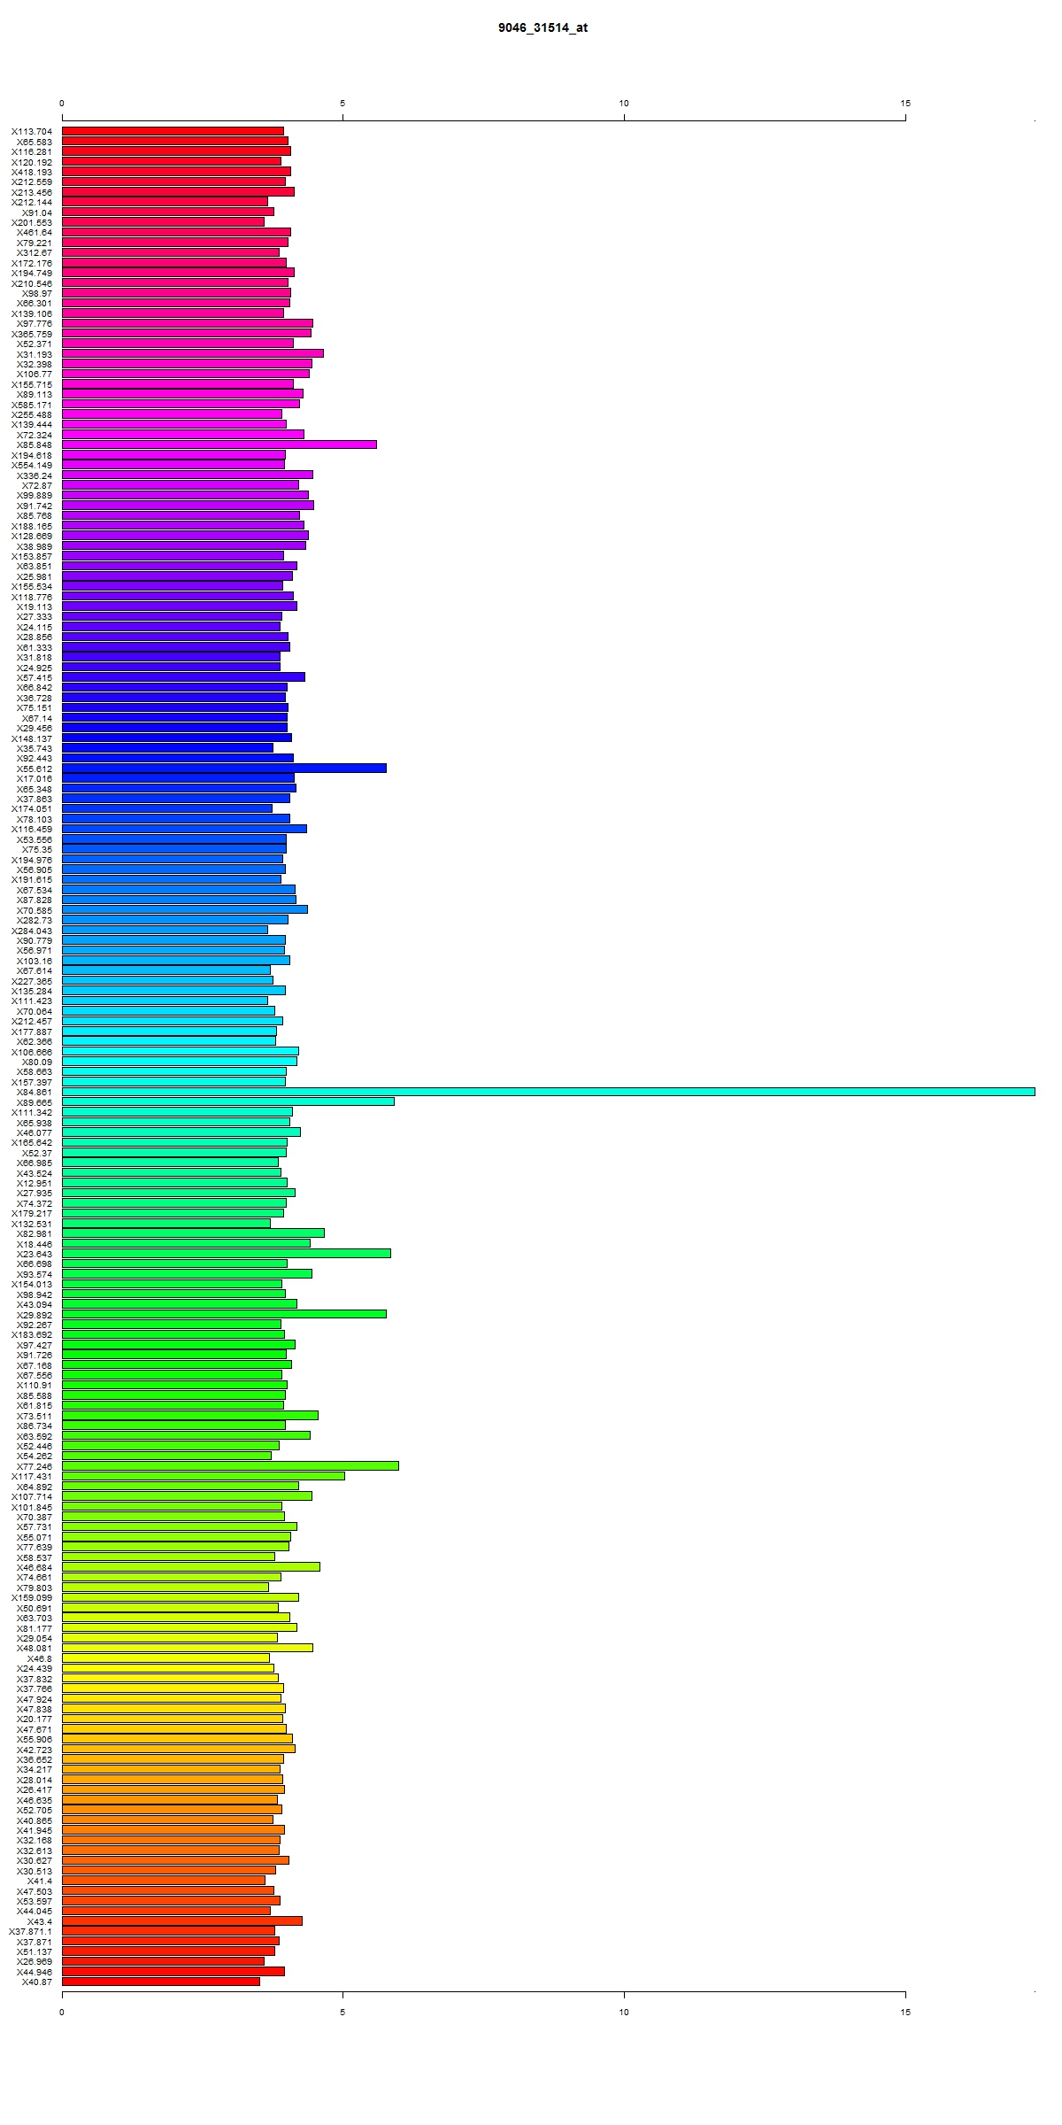
Task: Click the X30.627 label
Action: [35, 1860]
